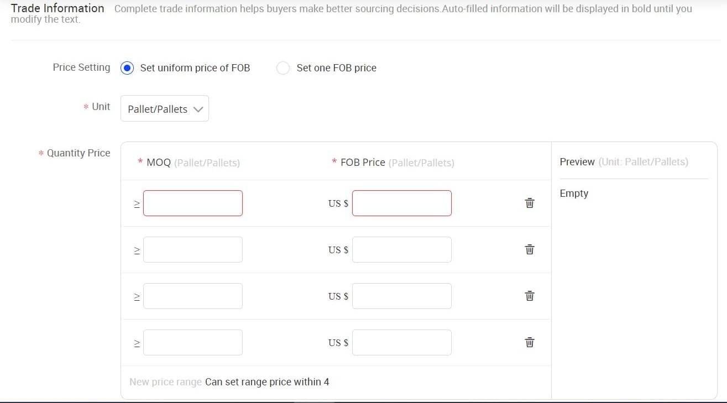The image size is (727, 403).
Task: Click the 'Set uniform price of FOB' label
Action: [195, 68]
